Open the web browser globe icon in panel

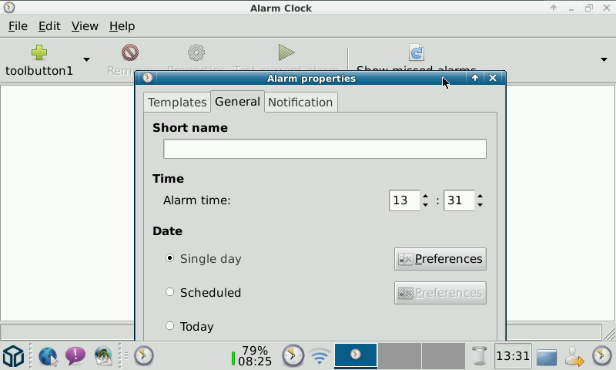(49, 356)
